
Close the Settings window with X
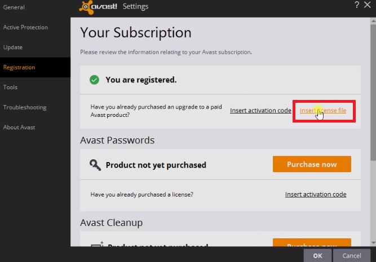369,5
